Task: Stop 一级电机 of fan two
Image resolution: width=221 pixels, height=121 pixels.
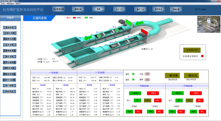Action: click(x=181, y=112)
